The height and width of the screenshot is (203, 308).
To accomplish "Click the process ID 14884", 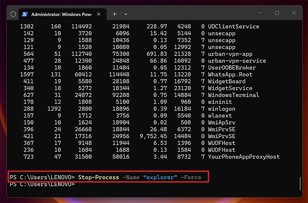I will [182, 95].
